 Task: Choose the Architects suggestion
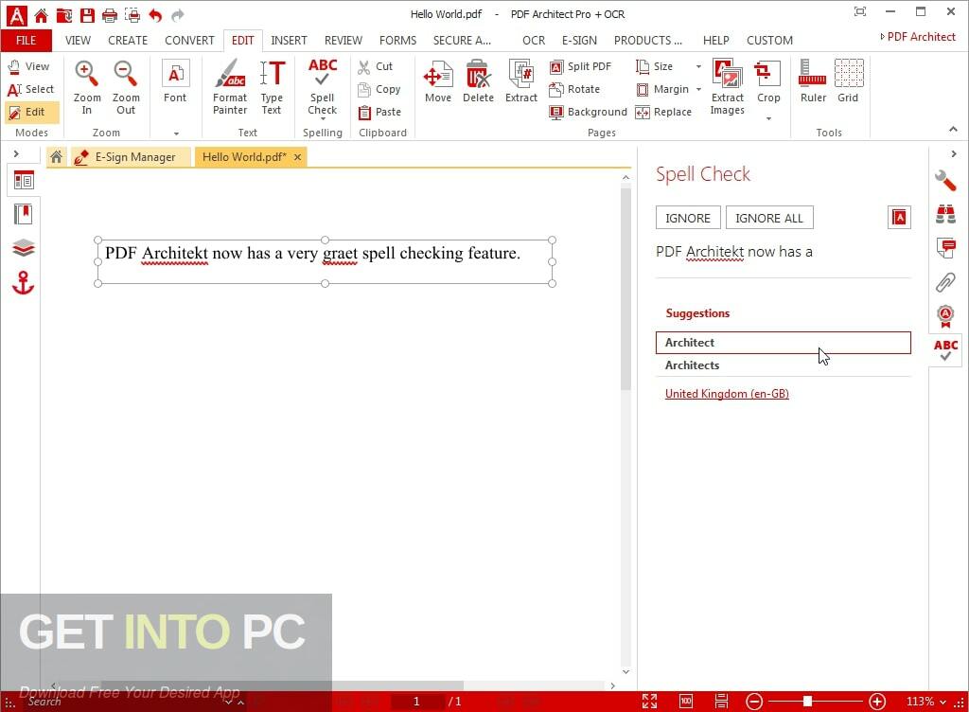coord(783,365)
